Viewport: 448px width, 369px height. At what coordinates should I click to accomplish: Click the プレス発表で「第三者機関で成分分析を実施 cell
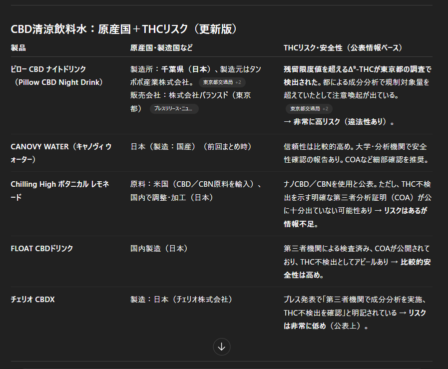355,313
